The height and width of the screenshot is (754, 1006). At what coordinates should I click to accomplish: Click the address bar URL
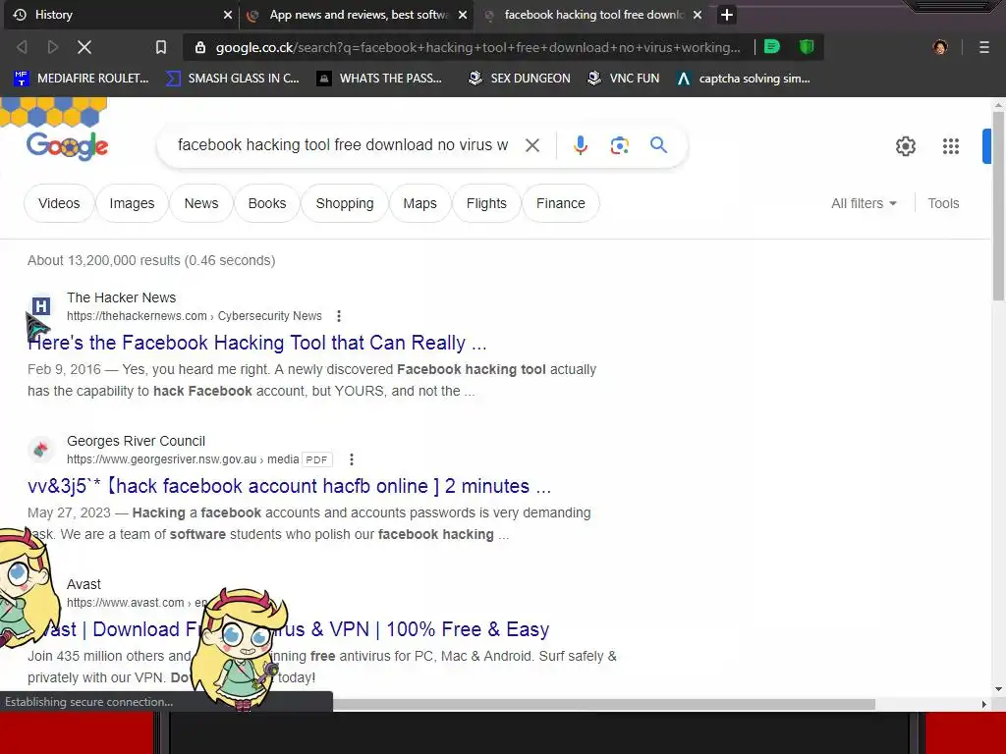[x=478, y=47]
